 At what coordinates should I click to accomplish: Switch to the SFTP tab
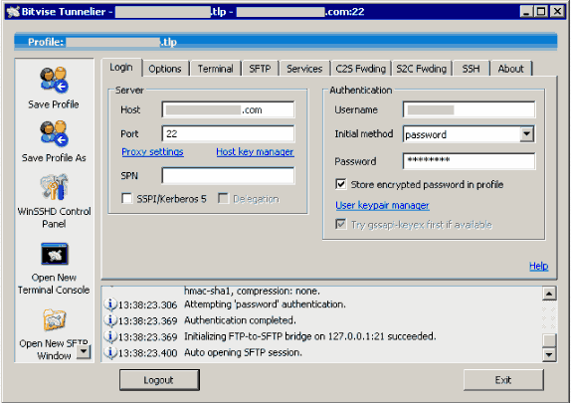click(x=260, y=69)
